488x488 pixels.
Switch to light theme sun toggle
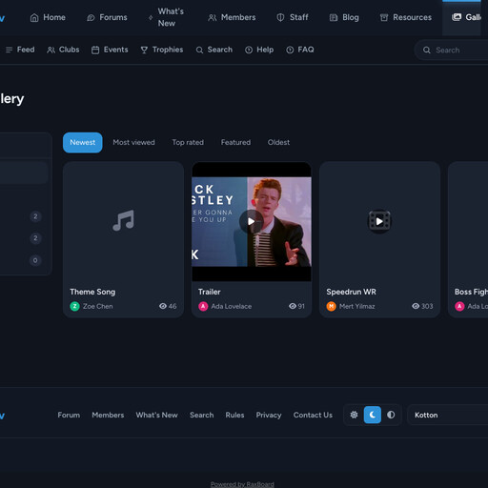(354, 415)
